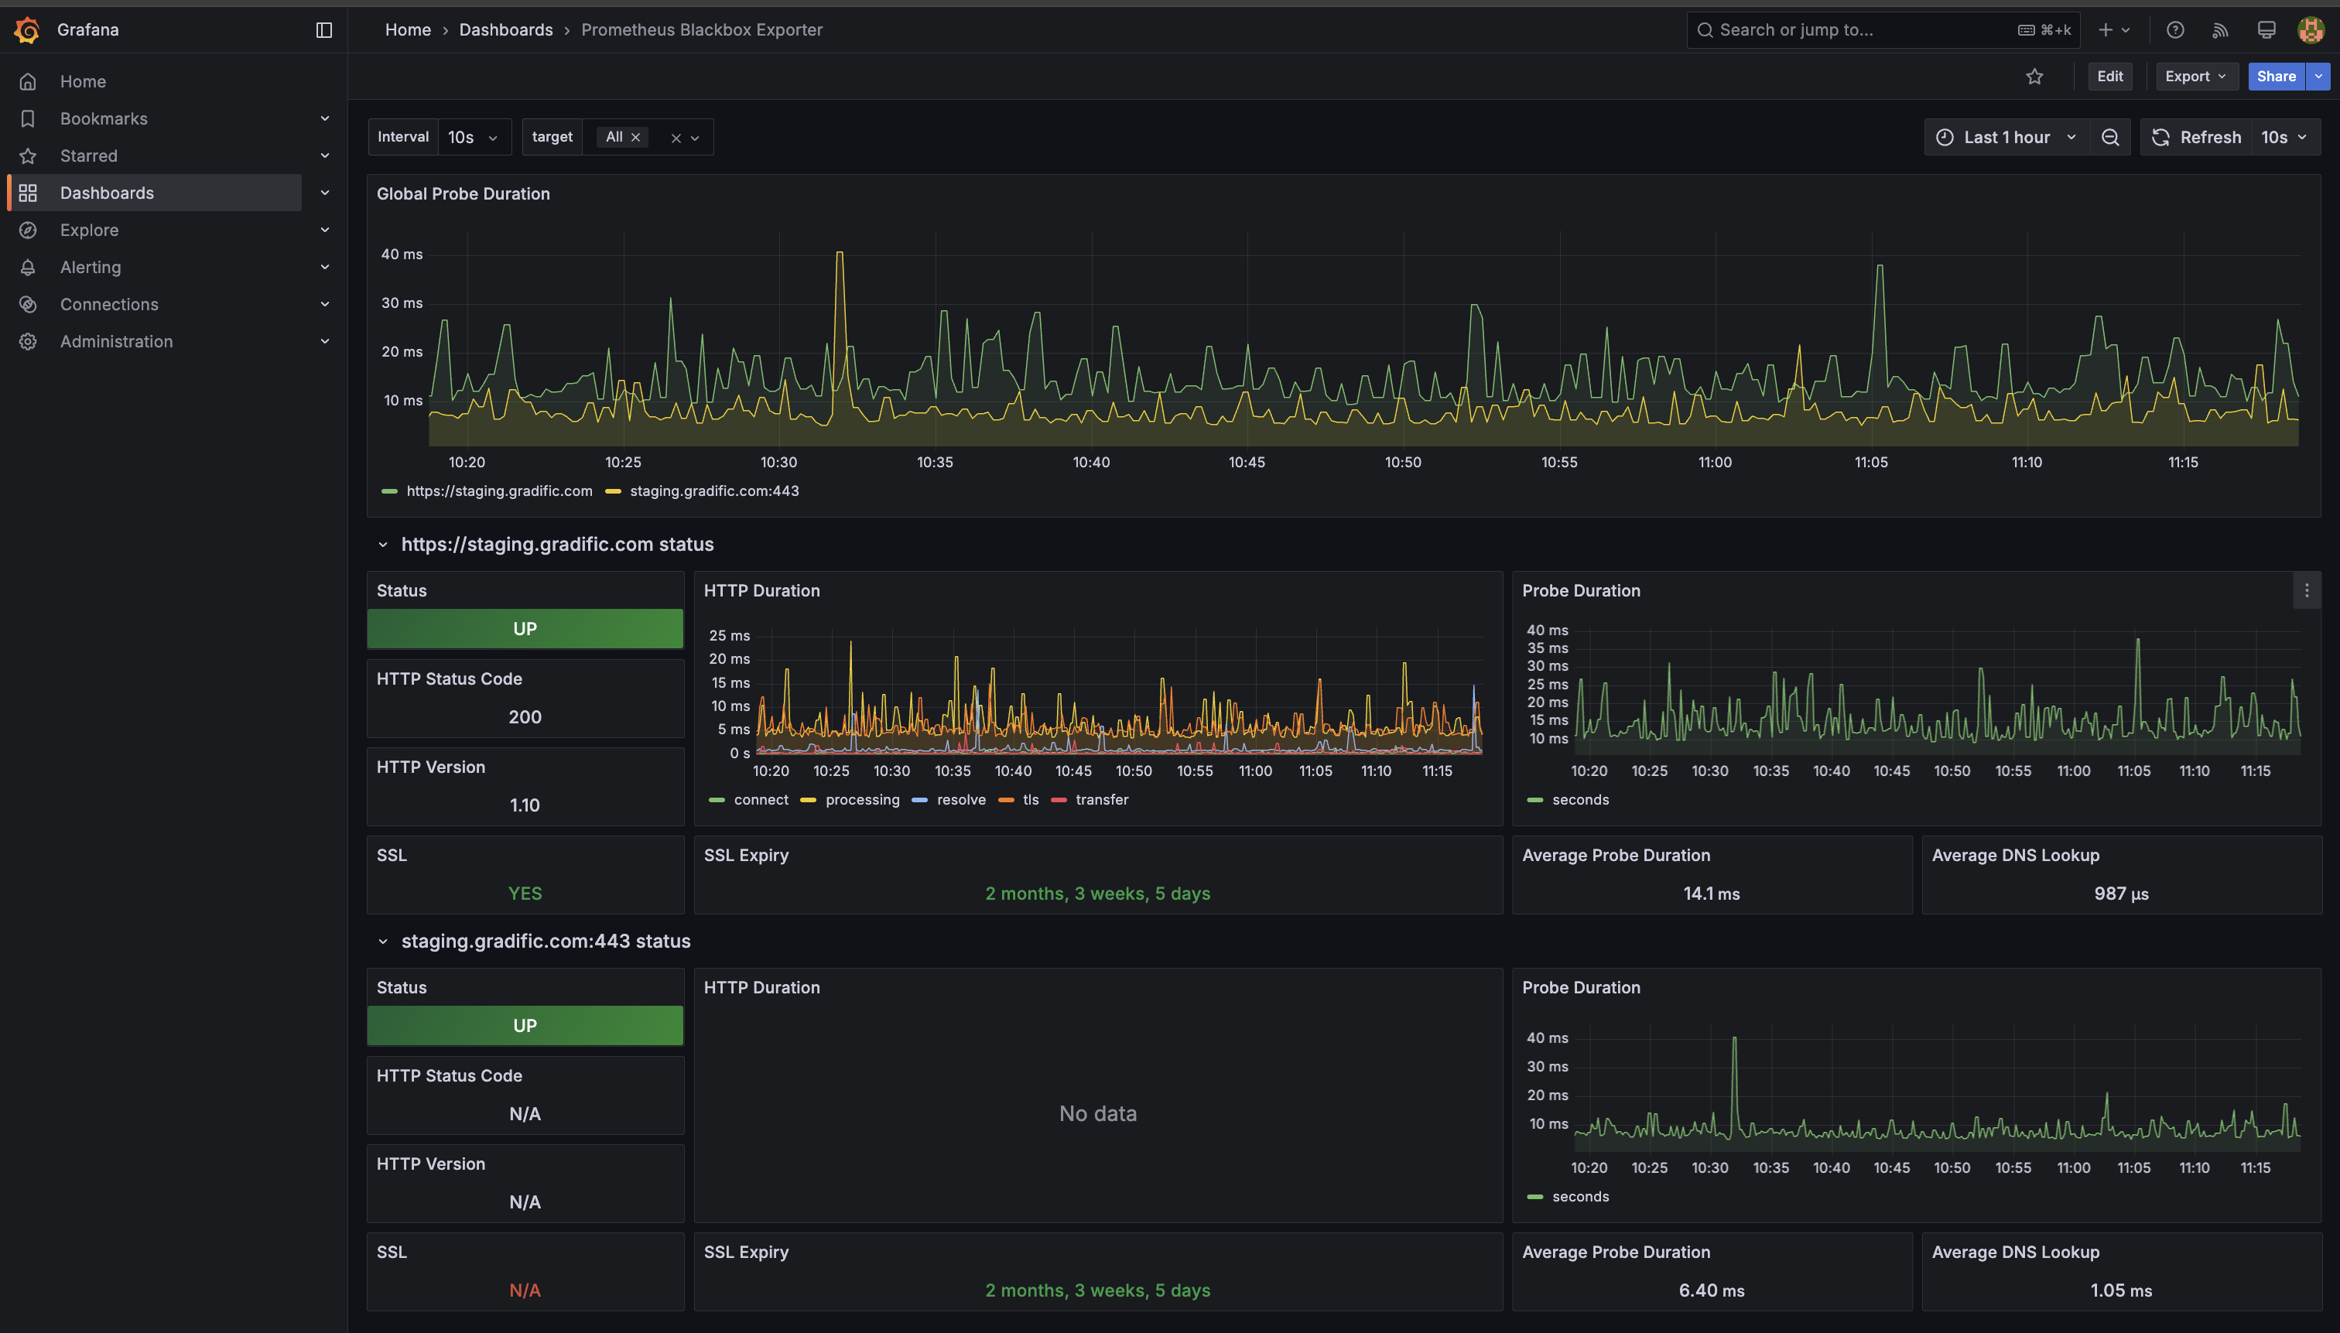Viewport: 2340px width, 1333px height.
Task: Expand the Dashboards section chevron
Action: (x=325, y=193)
